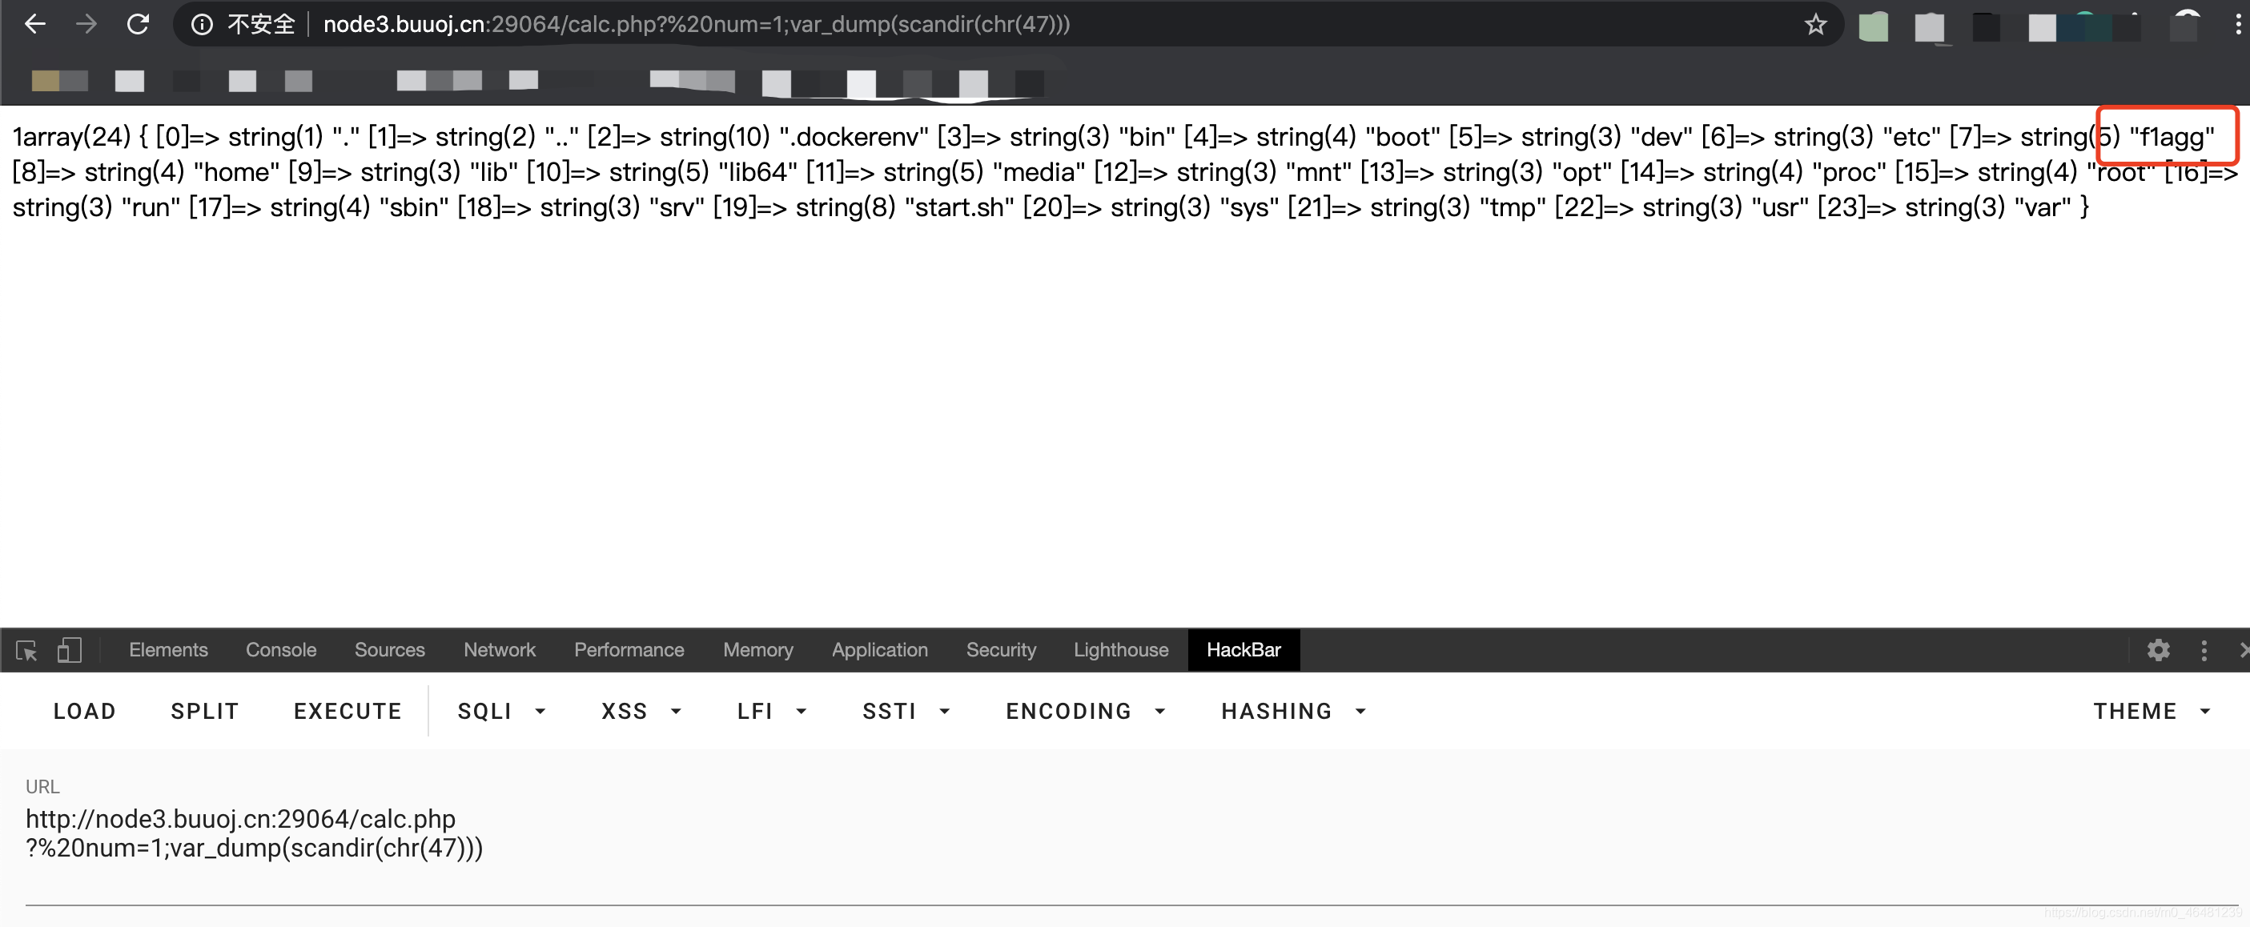Click the browser address bar URL
This screenshot has width=2250, height=927.
[x=695, y=25]
